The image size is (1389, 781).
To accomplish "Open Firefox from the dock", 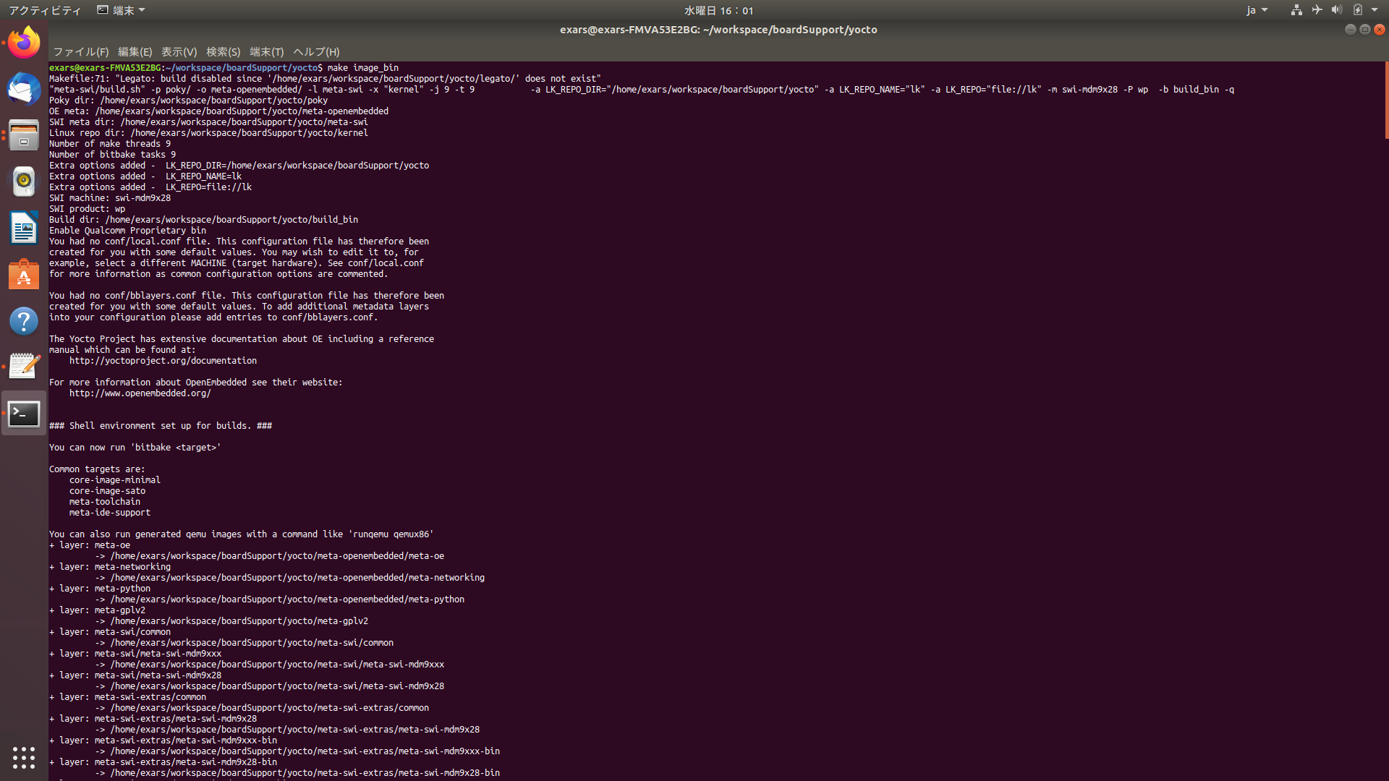I will (24, 43).
